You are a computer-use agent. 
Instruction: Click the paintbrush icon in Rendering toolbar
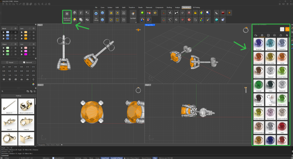(x=208, y=20)
